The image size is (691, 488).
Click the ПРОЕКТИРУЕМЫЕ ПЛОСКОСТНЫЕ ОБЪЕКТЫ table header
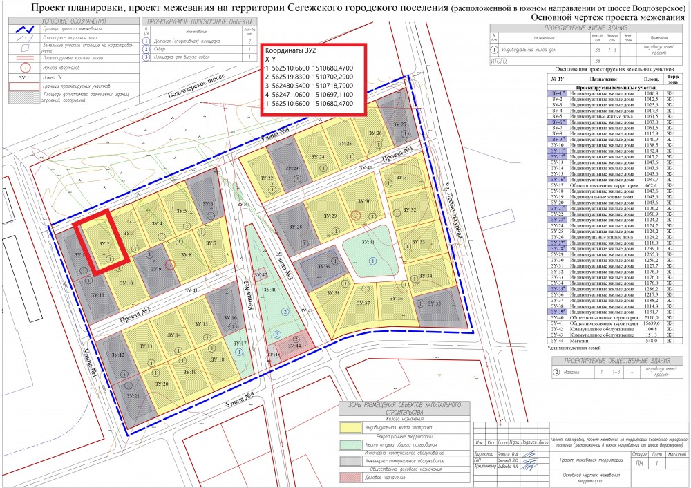tap(199, 21)
